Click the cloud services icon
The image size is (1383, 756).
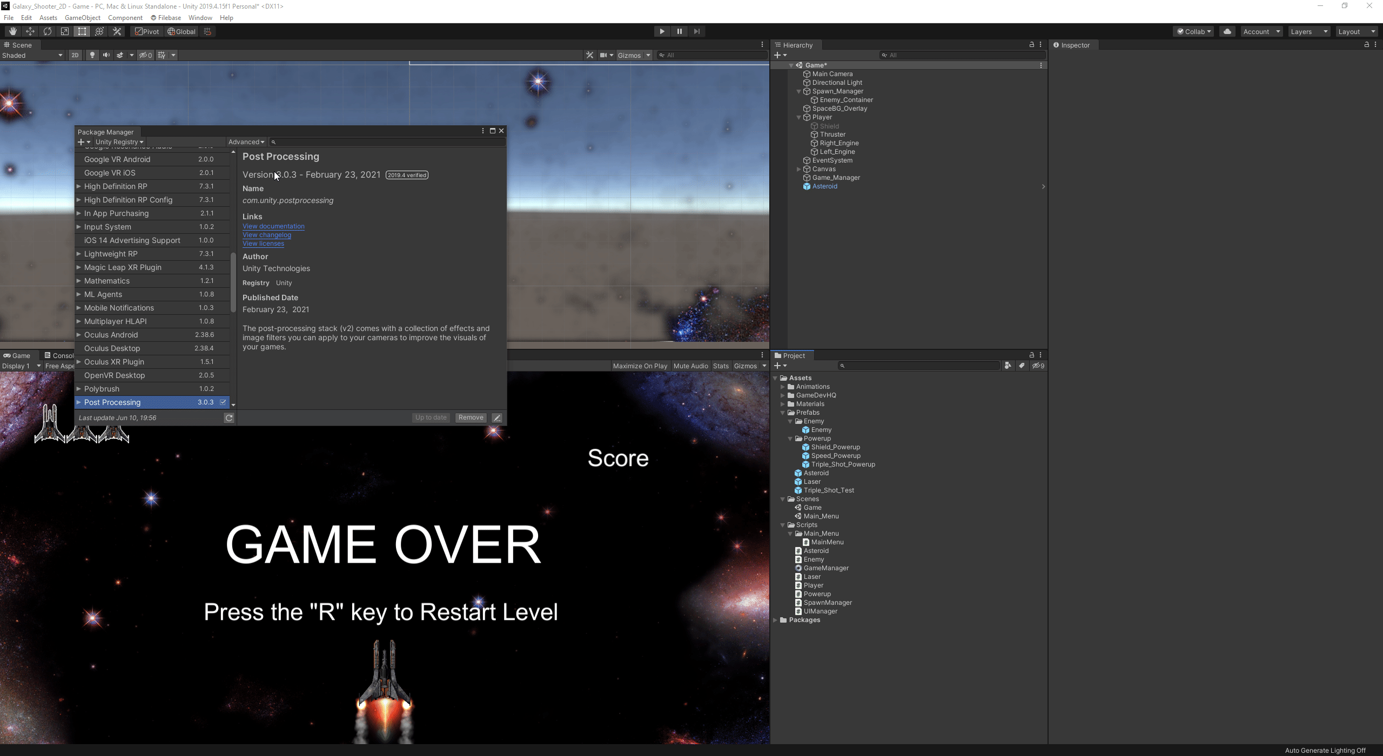tap(1227, 31)
